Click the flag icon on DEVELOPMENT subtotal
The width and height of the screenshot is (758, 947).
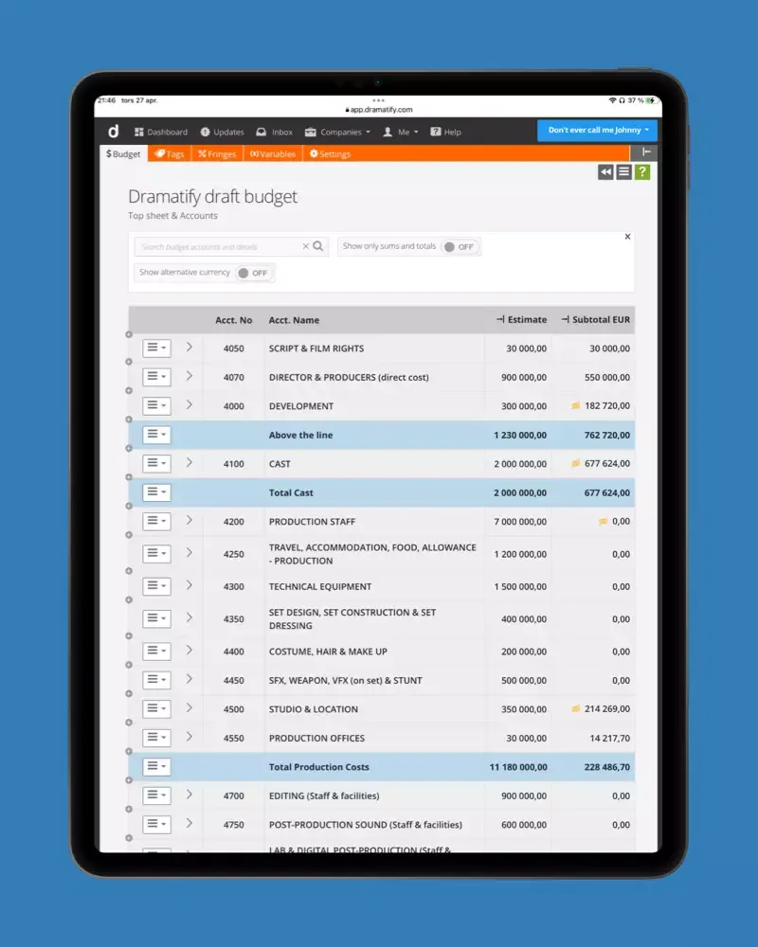(575, 405)
